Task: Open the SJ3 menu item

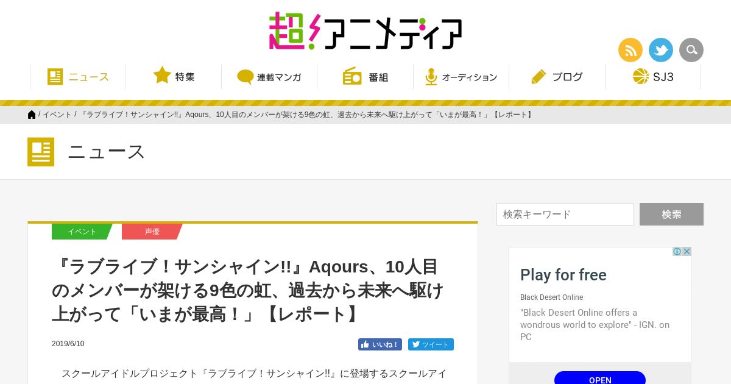Action: tap(653, 77)
